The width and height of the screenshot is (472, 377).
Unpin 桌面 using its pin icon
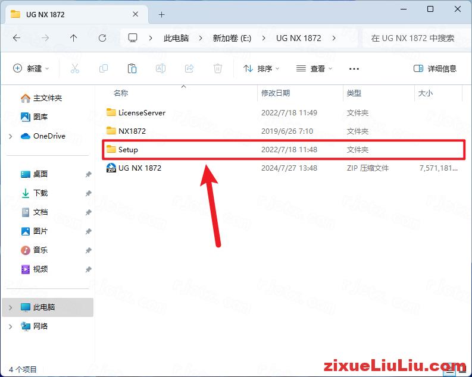tap(88, 174)
